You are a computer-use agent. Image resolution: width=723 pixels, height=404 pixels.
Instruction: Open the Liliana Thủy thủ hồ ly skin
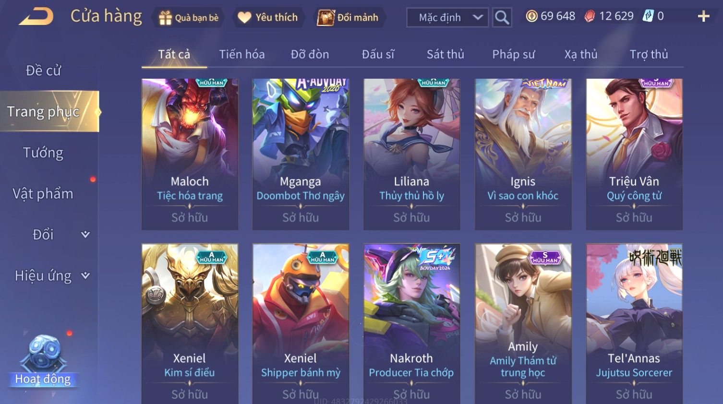click(x=411, y=154)
